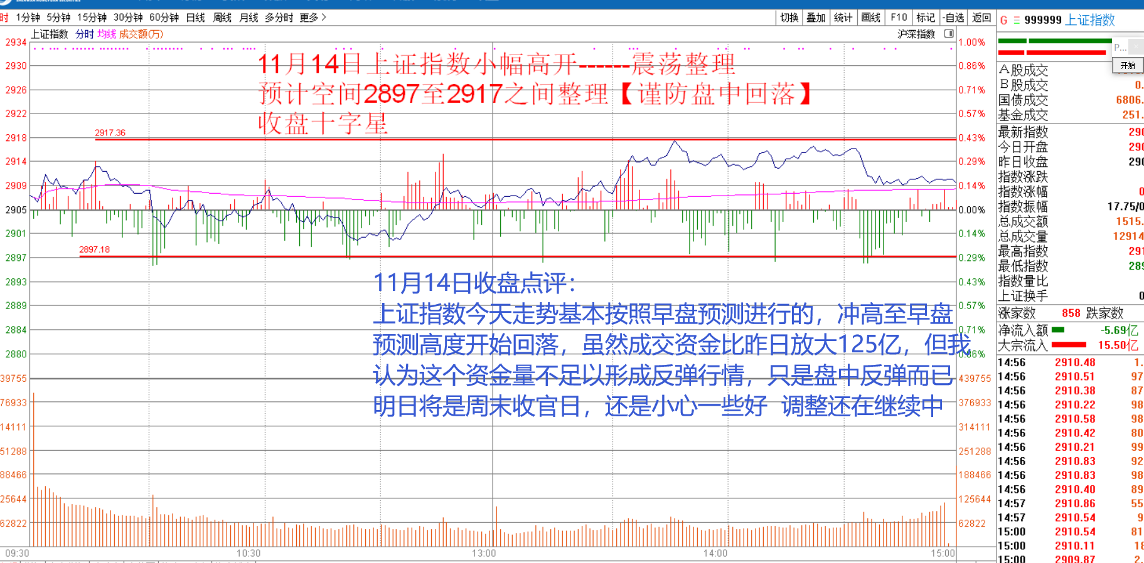Screen dimensions: 1144x563
Task: Click the 999999 stock code
Action: coord(1043,20)
